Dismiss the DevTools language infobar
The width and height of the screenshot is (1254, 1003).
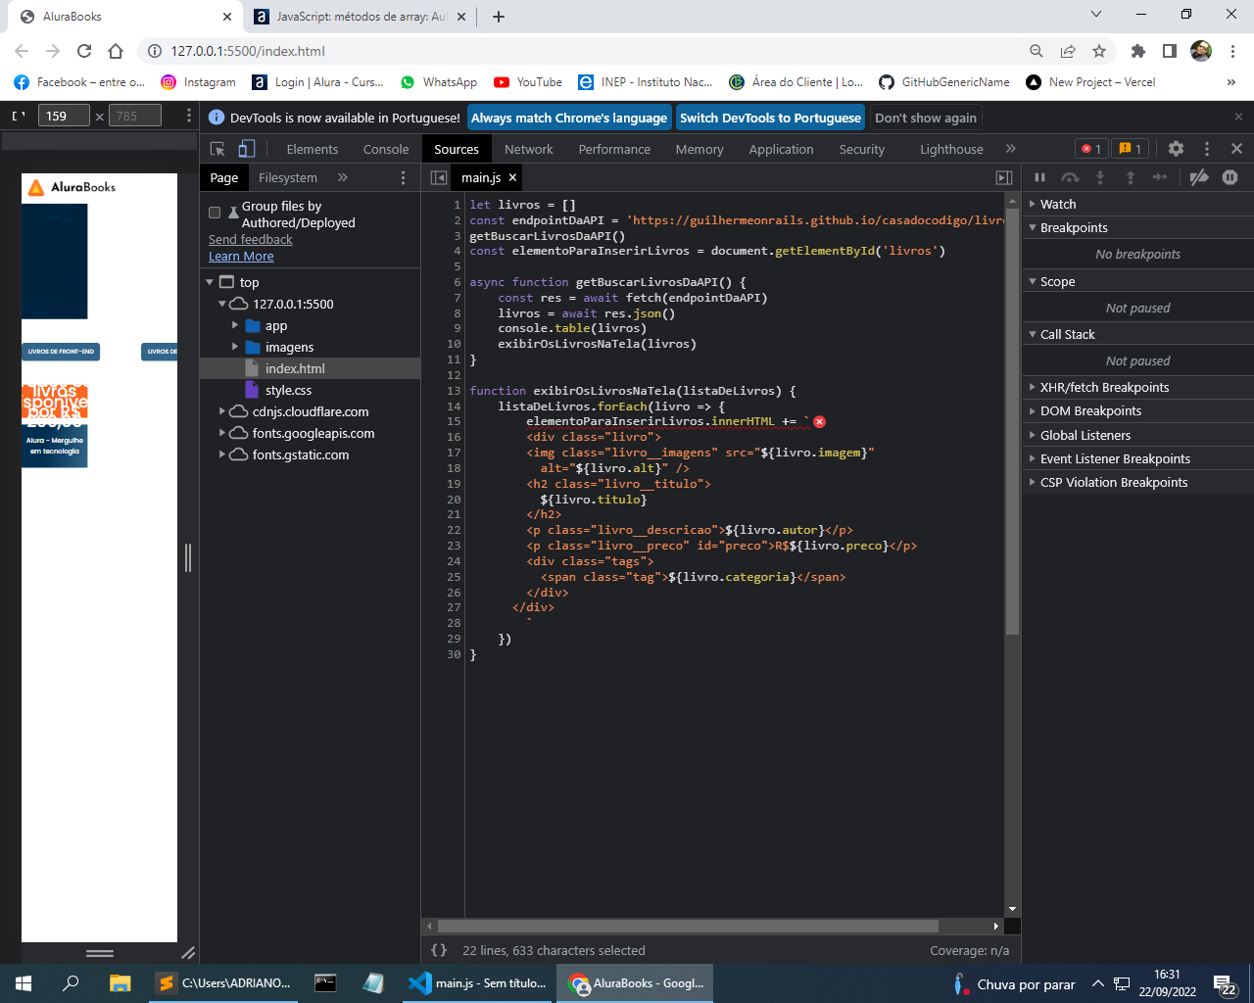[x=1238, y=117]
